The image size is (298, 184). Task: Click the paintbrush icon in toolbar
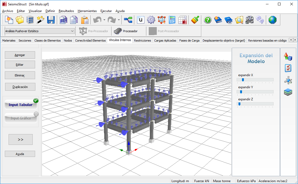[x=195, y=20]
